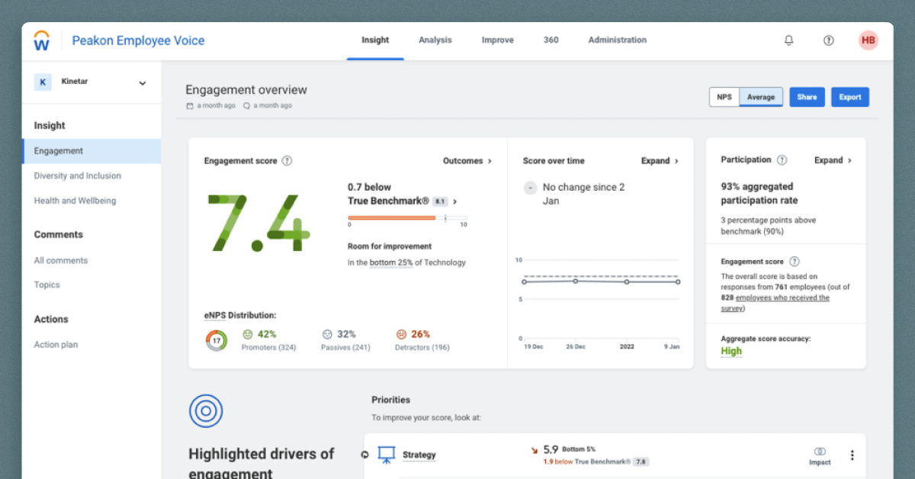915x479 pixels.
Task: Open the Analysis tab
Action: [x=435, y=40]
